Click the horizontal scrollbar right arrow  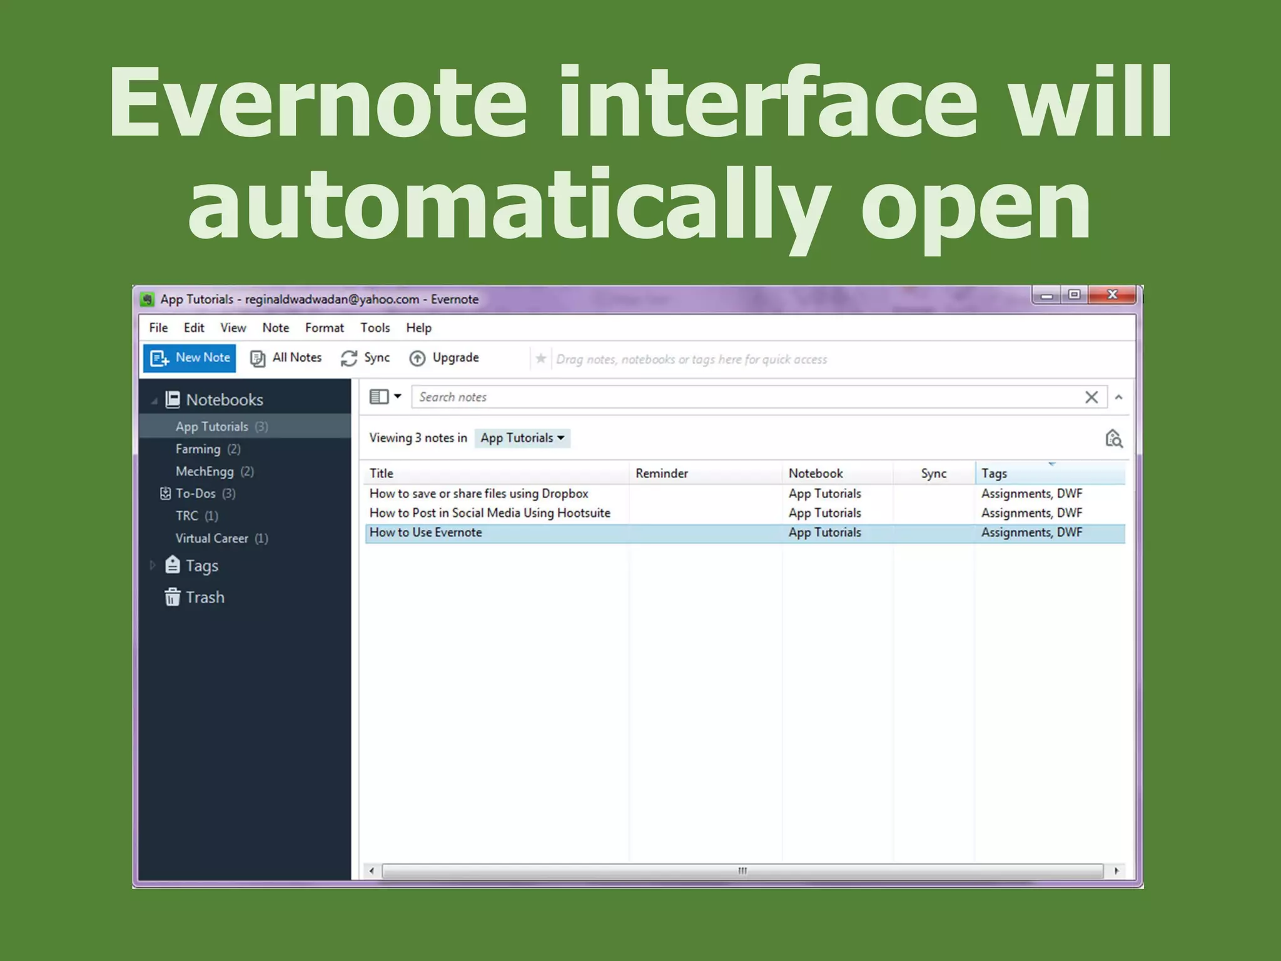click(1116, 871)
